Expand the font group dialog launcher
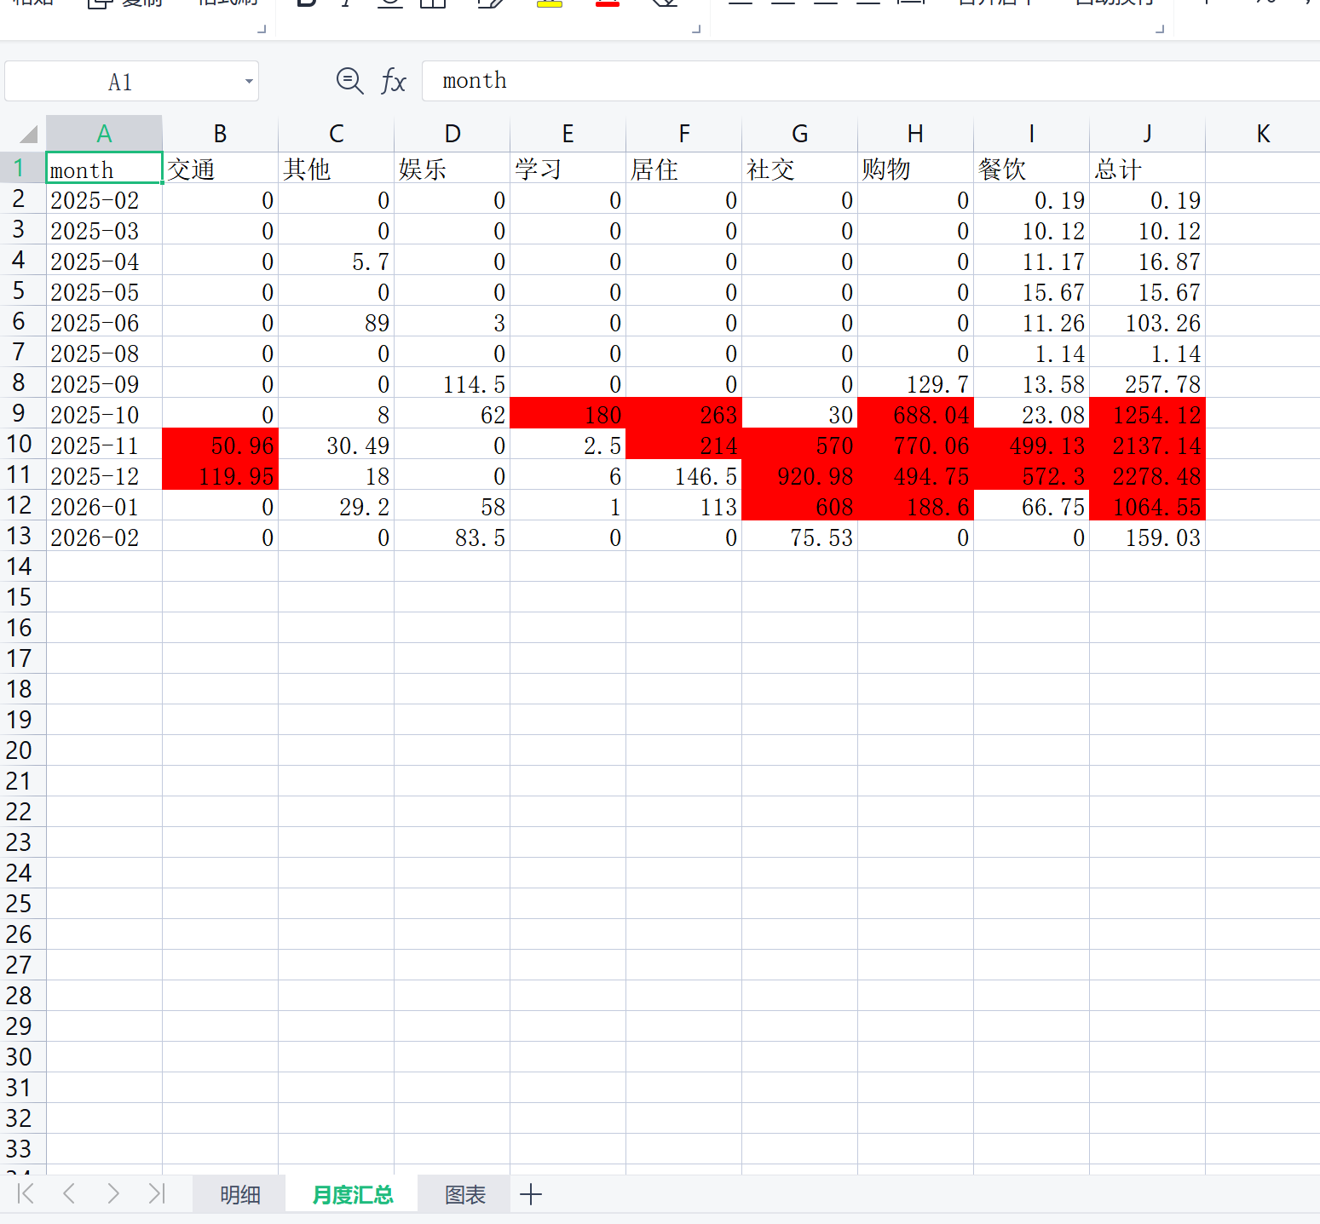 pos(695,29)
